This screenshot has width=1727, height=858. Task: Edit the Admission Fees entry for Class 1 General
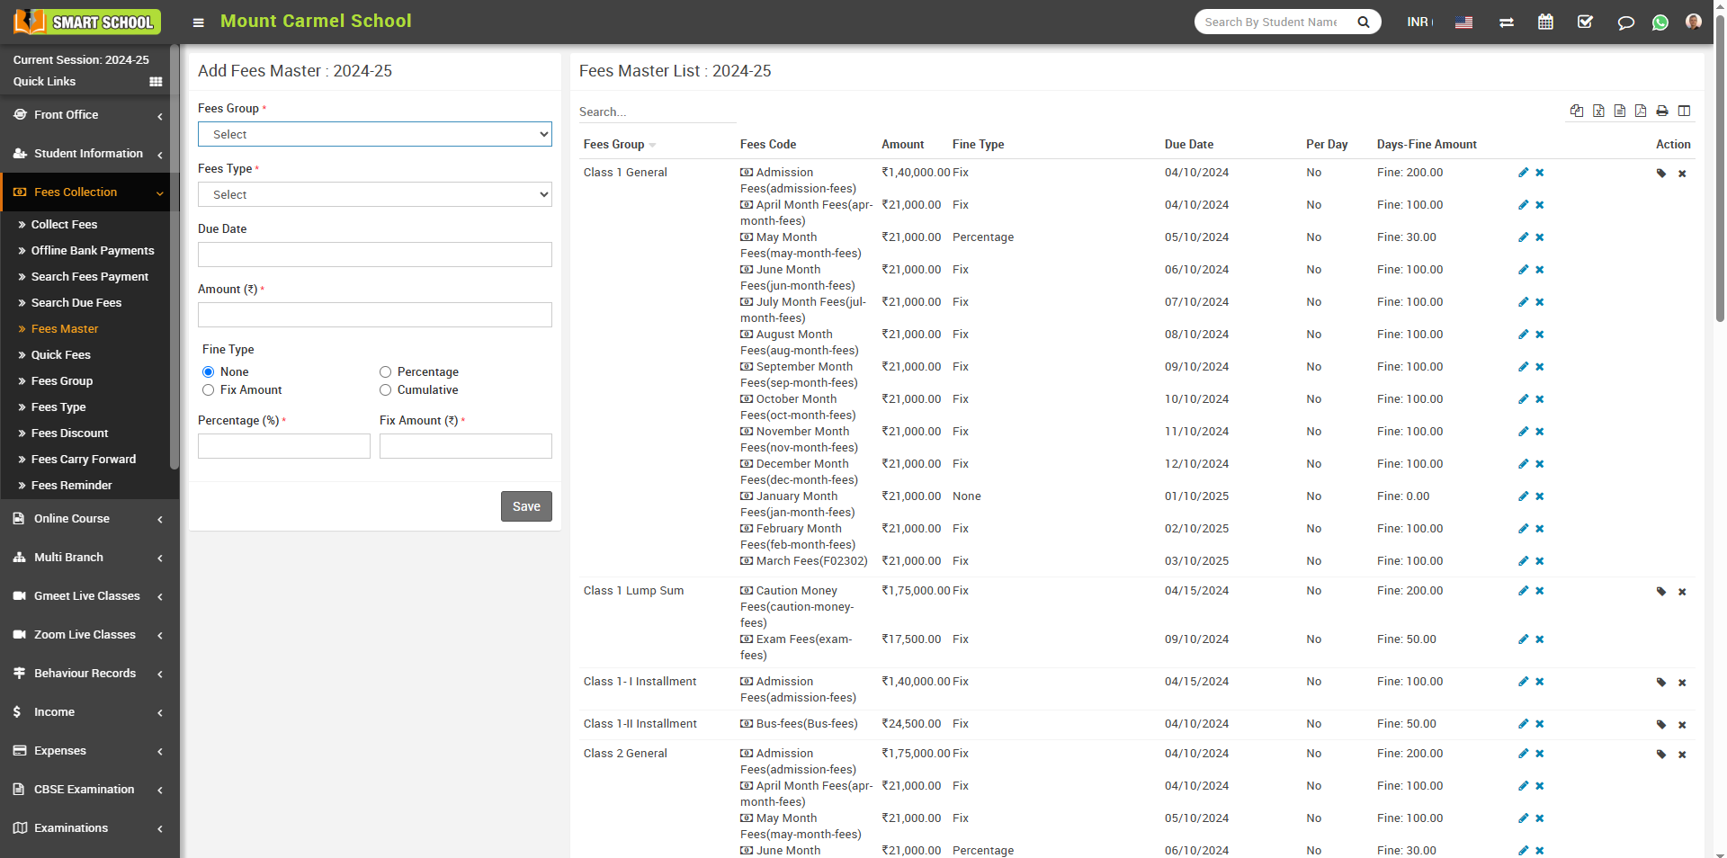pos(1523,173)
